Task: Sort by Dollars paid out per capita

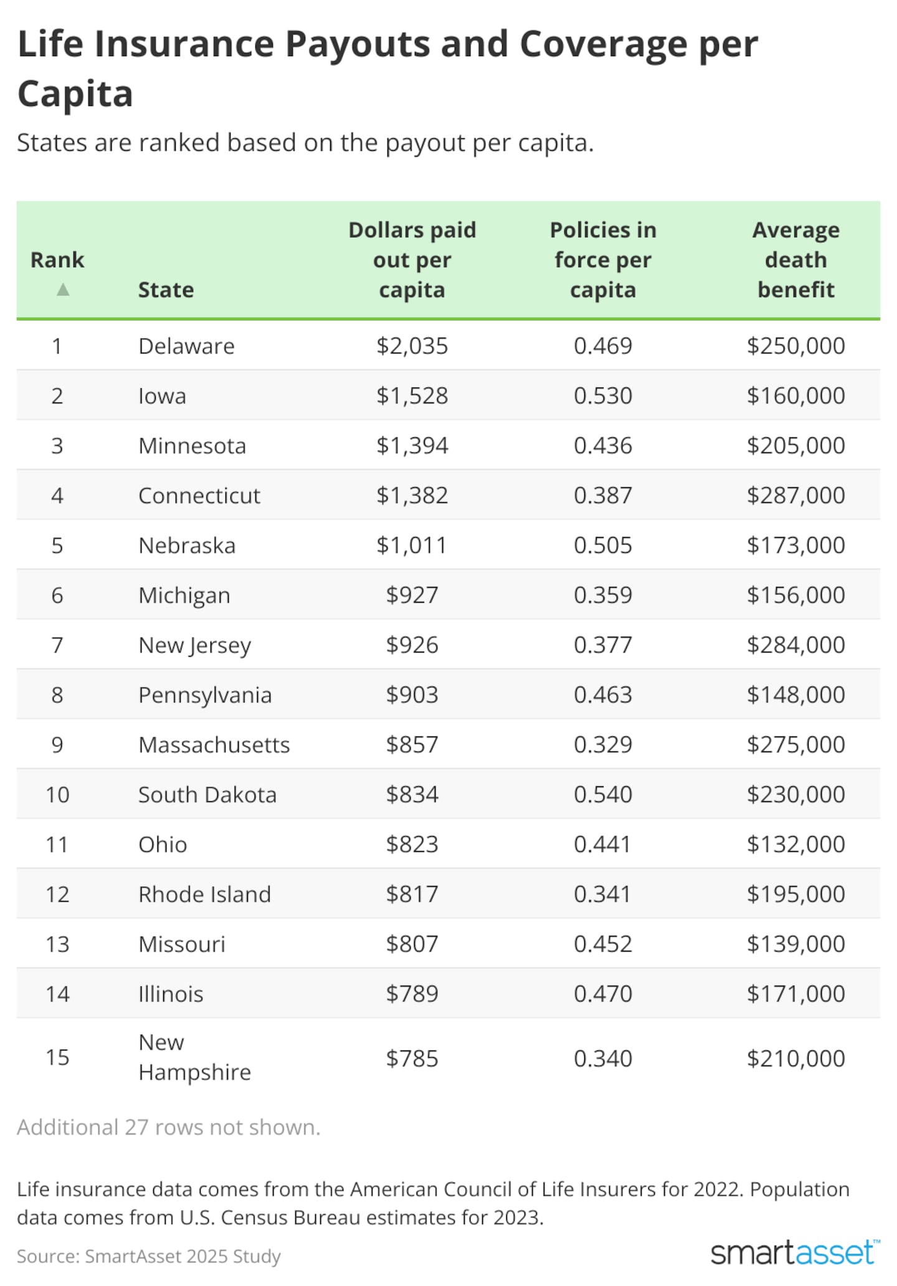Action: (412, 260)
